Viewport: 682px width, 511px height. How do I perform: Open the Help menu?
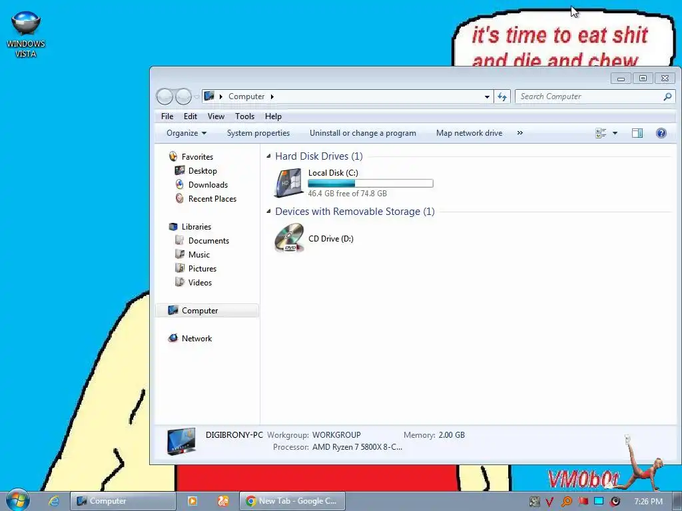(x=273, y=116)
